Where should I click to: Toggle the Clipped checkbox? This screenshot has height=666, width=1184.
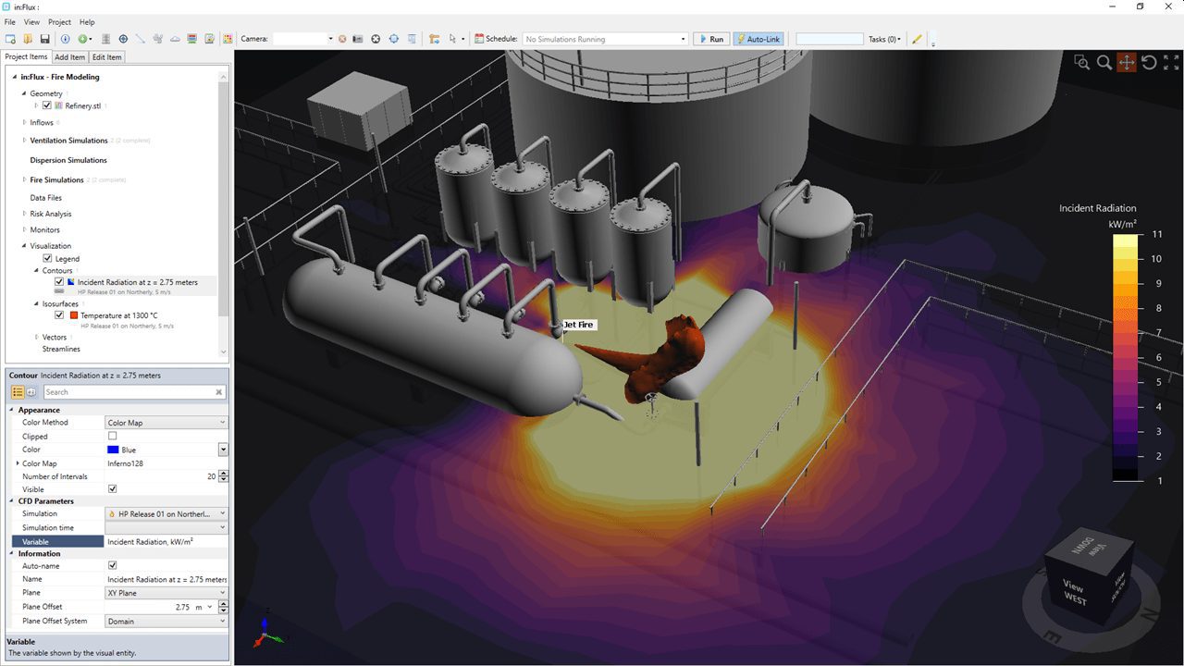[x=113, y=436]
